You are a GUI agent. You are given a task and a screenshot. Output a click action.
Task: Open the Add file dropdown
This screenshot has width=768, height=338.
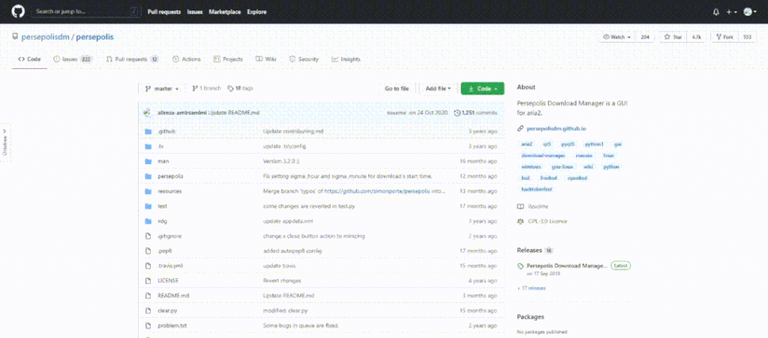[x=438, y=88]
